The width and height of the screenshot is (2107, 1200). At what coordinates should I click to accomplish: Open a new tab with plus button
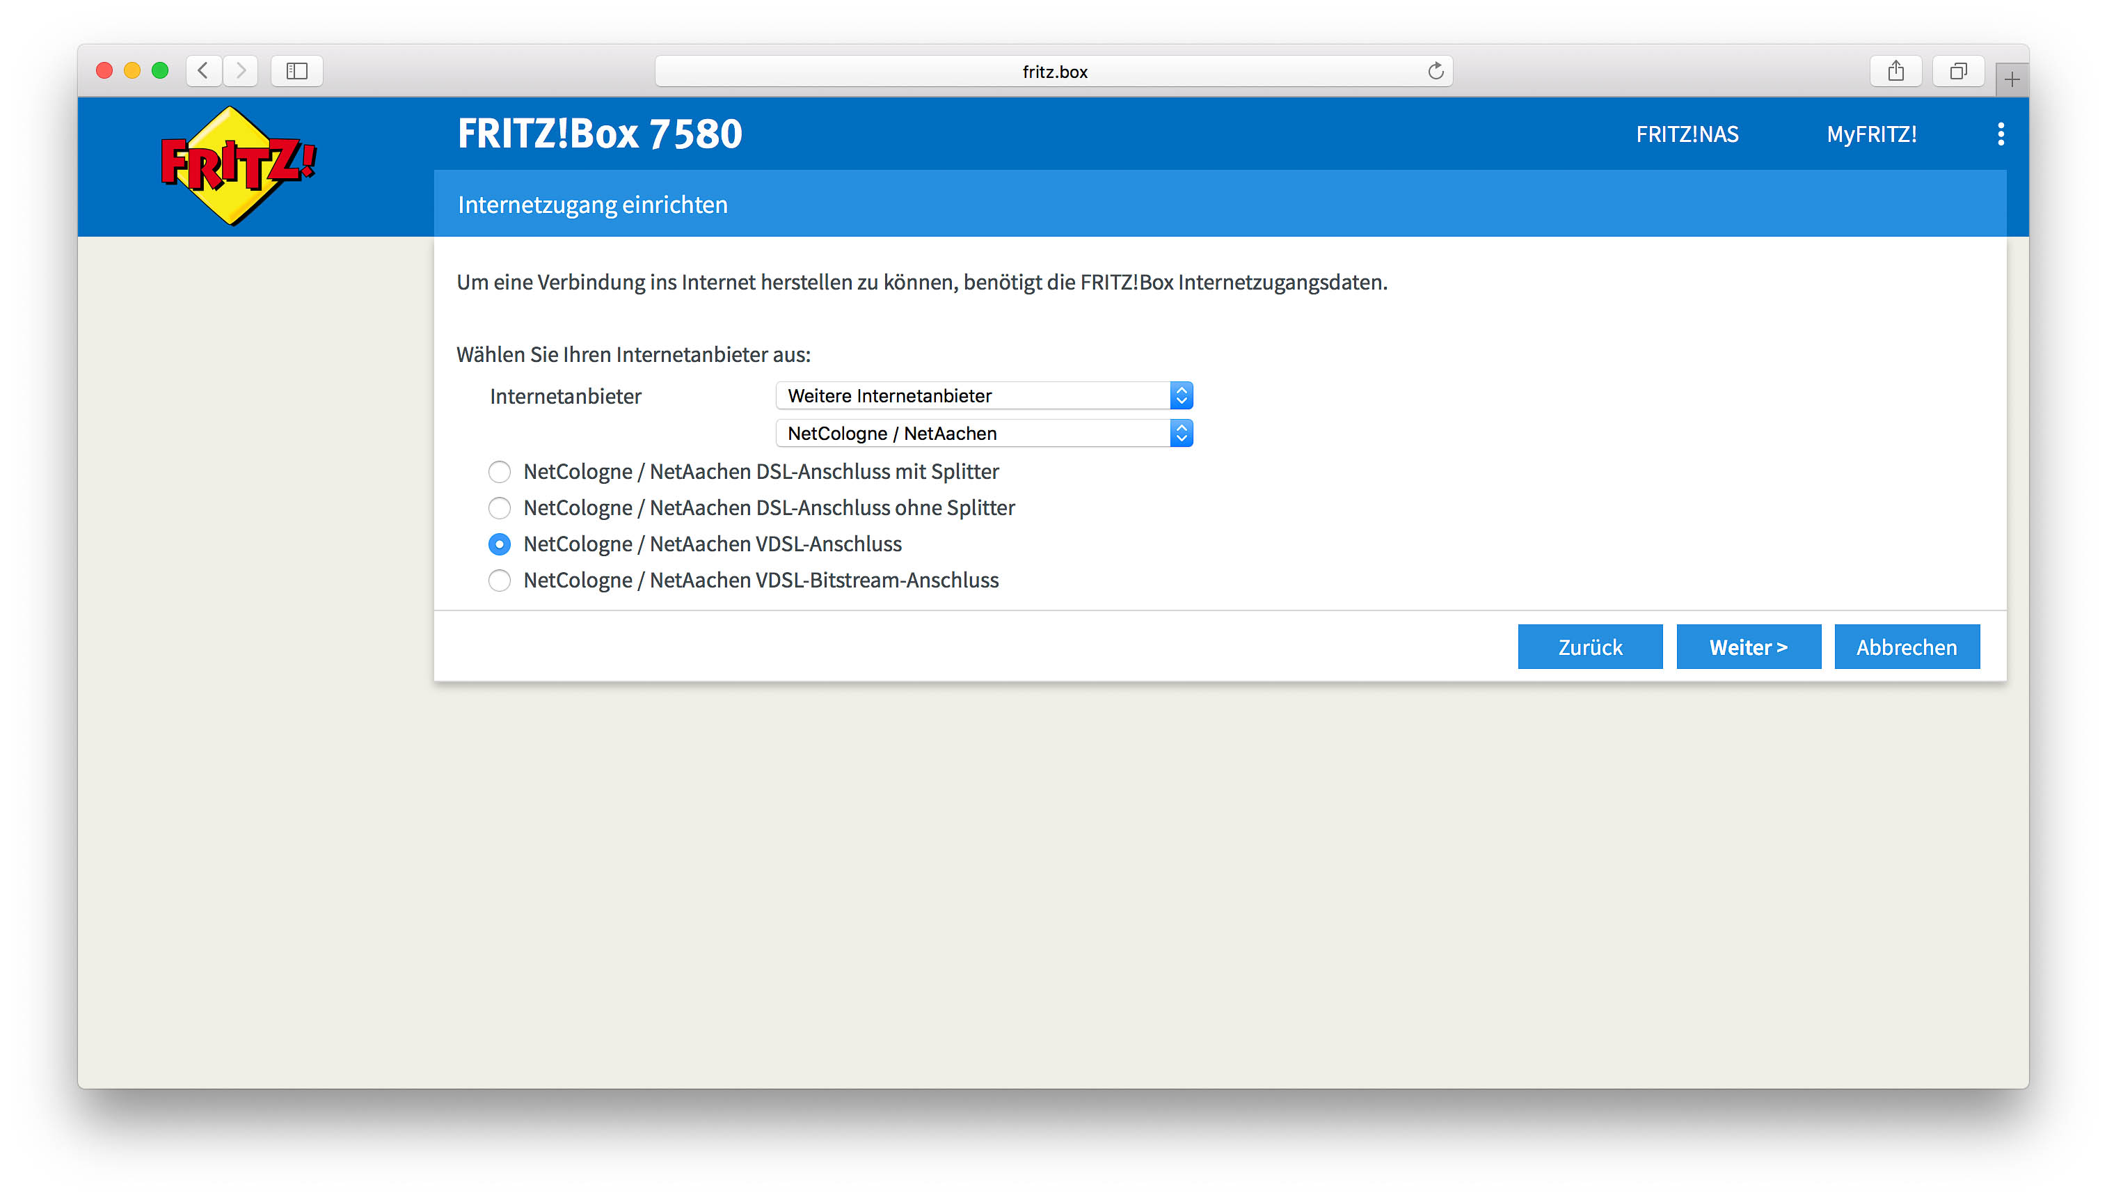click(x=2012, y=80)
